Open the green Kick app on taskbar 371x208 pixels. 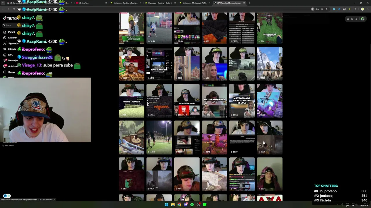[x=205, y=205]
